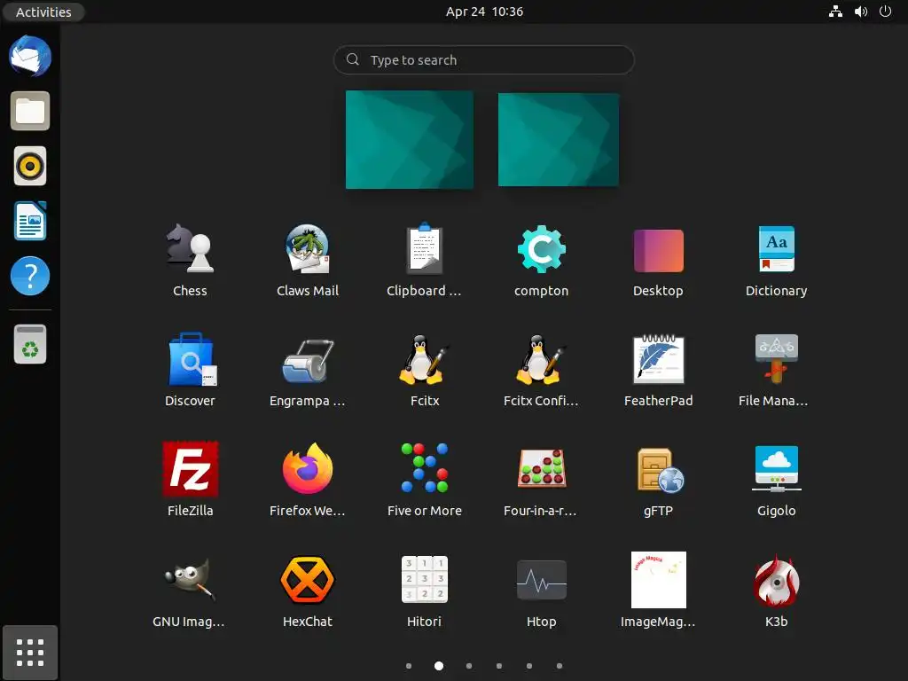Click the Activities button
Screen dimensions: 908x681
[x=43, y=12]
